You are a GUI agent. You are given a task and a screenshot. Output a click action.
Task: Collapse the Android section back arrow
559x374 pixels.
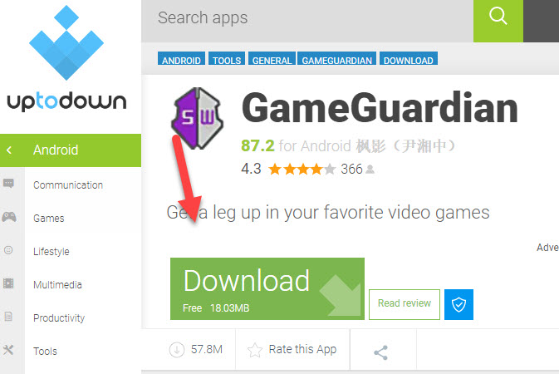point(9,150)
